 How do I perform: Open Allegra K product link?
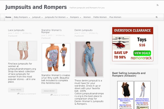click(125, 100)
